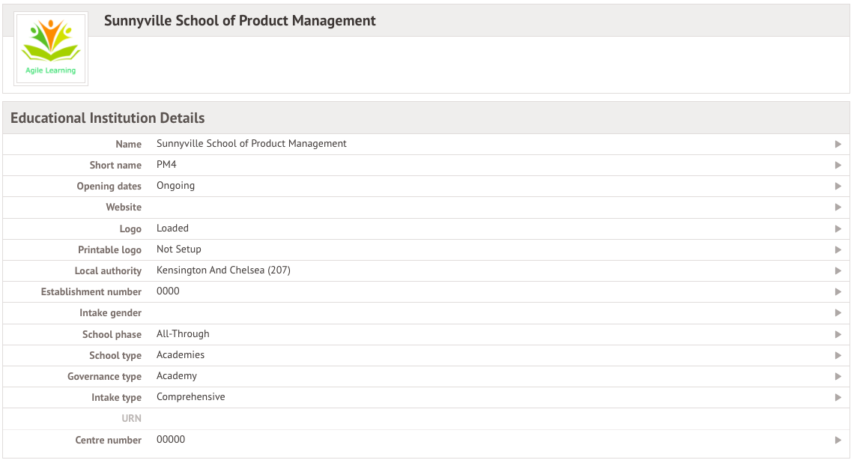Expand the Name row arrow
Viewport: 857px width, 463px height.
click(838, 145)
